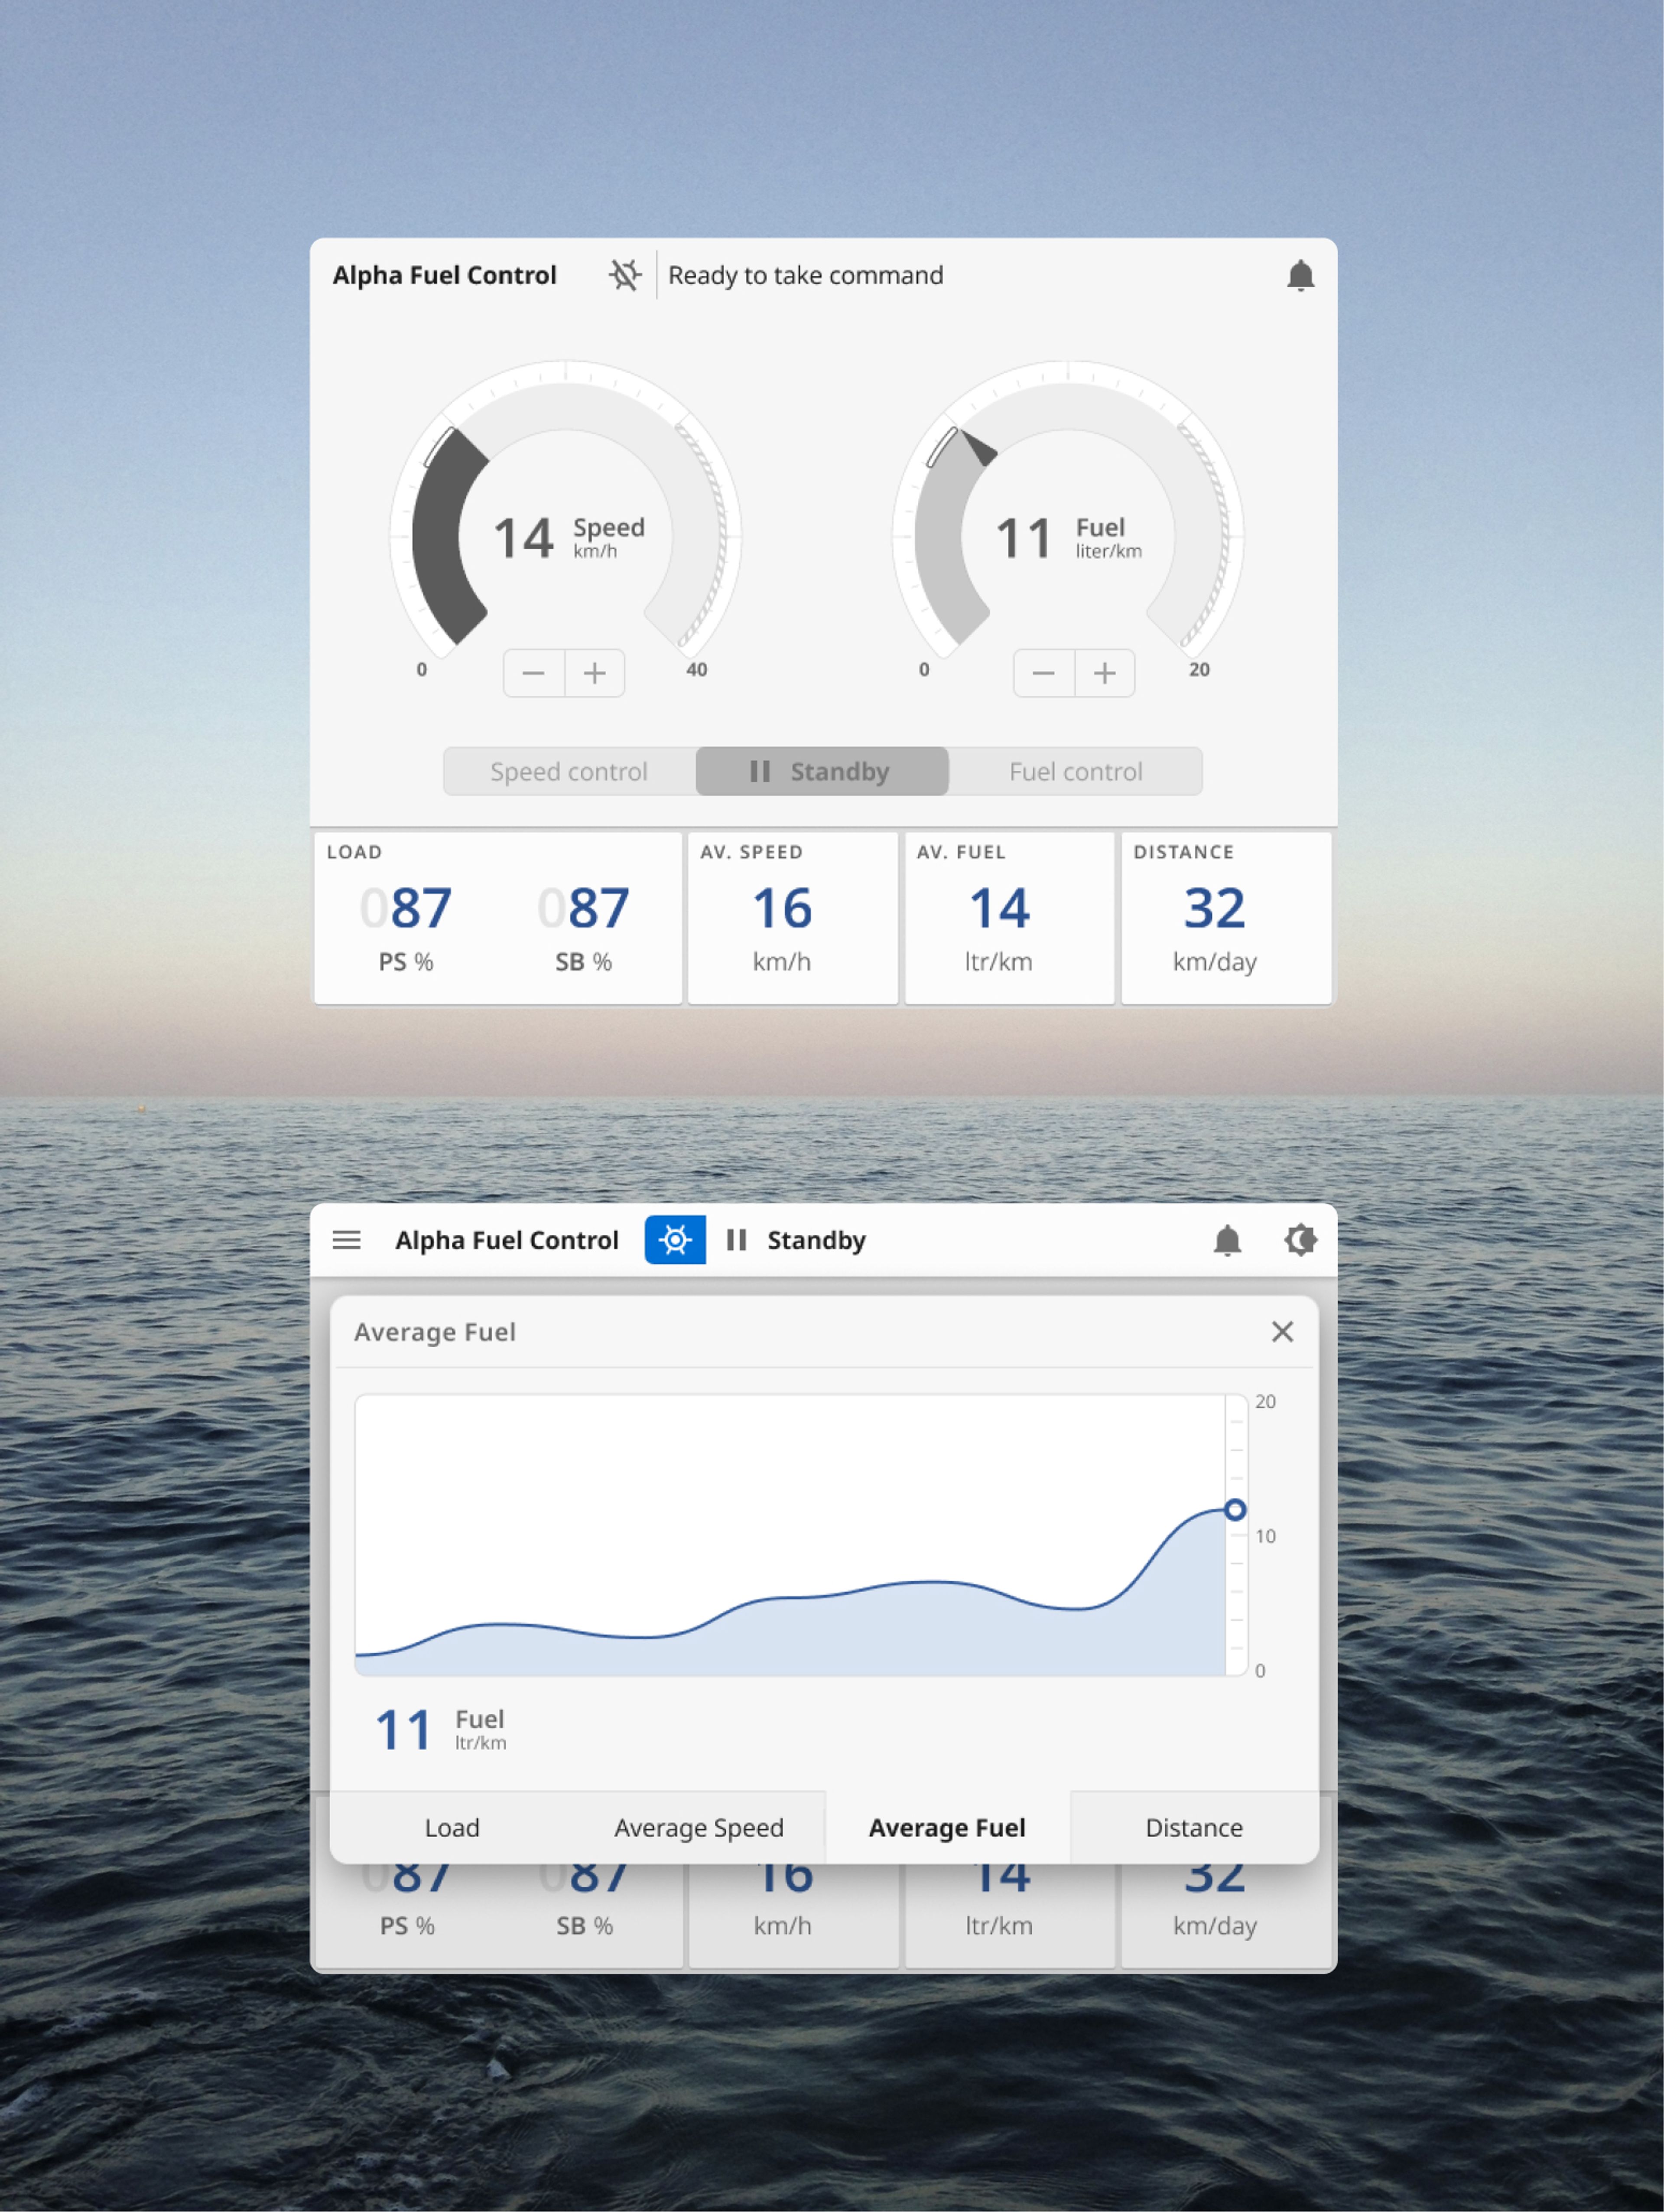This screenshot has height=2212, width=1664.
Task: Click the Standby label in bottom header
Action: [816, 1240]
